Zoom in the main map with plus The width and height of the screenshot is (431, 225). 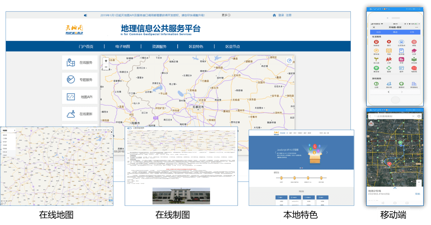106,61
